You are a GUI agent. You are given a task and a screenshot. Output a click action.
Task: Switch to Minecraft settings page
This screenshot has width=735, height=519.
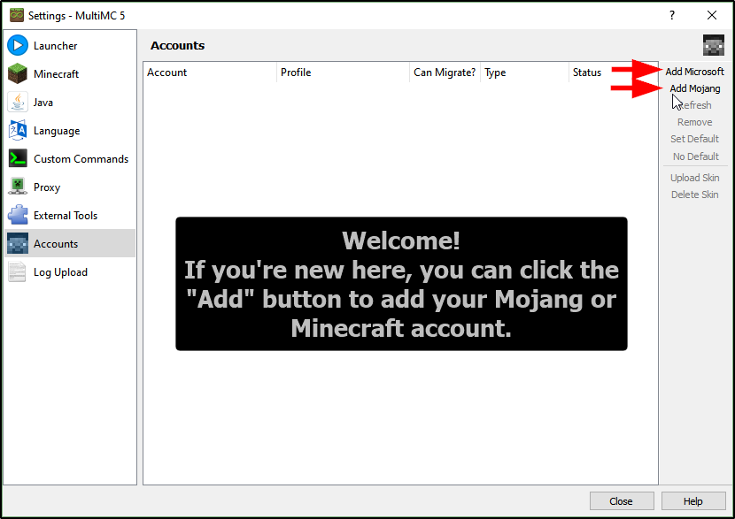[70, 74]
